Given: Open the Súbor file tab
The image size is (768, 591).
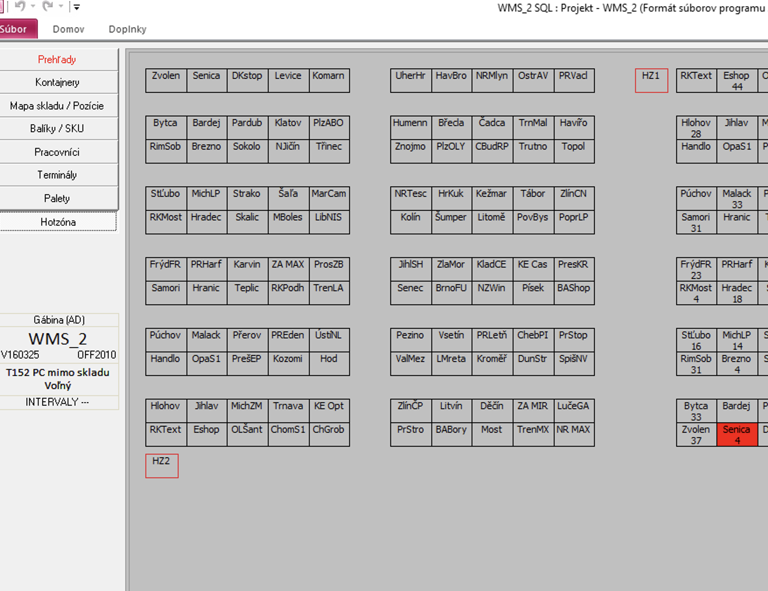Looking at the screenshot, I should [16, 29].
